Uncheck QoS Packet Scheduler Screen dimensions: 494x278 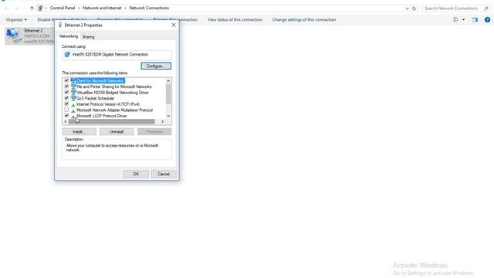click(66, 98)
